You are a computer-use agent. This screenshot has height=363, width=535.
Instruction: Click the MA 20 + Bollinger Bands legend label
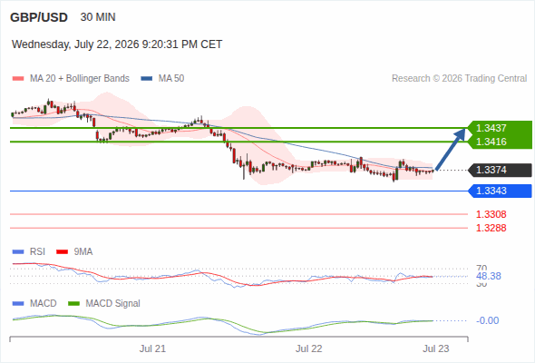tap(80, 79)
